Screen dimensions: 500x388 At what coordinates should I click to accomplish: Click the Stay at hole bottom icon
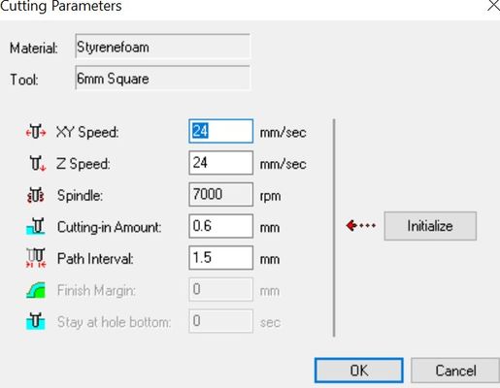pyautogui.click(x=36, y=321)
